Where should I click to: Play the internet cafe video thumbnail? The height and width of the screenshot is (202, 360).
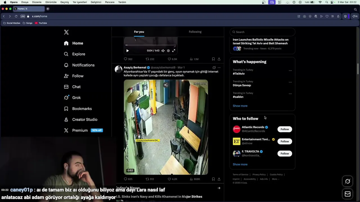pos(166,127)
